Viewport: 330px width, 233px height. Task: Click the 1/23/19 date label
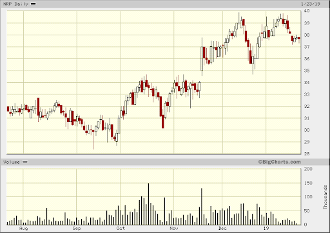point(310,4)
